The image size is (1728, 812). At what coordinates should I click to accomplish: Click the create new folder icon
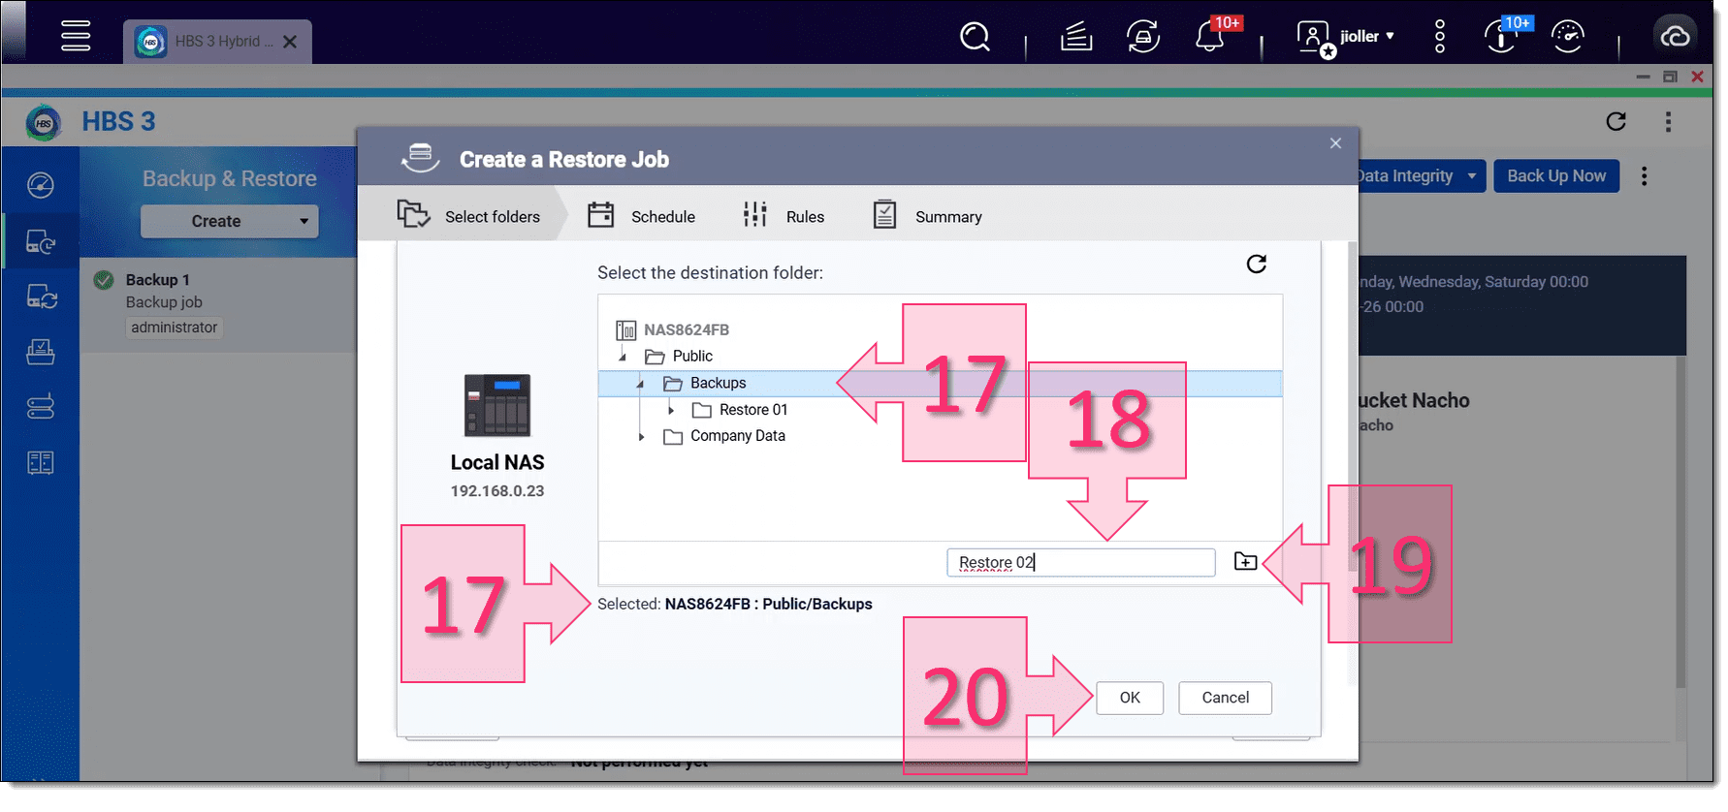click(1245, 561)
